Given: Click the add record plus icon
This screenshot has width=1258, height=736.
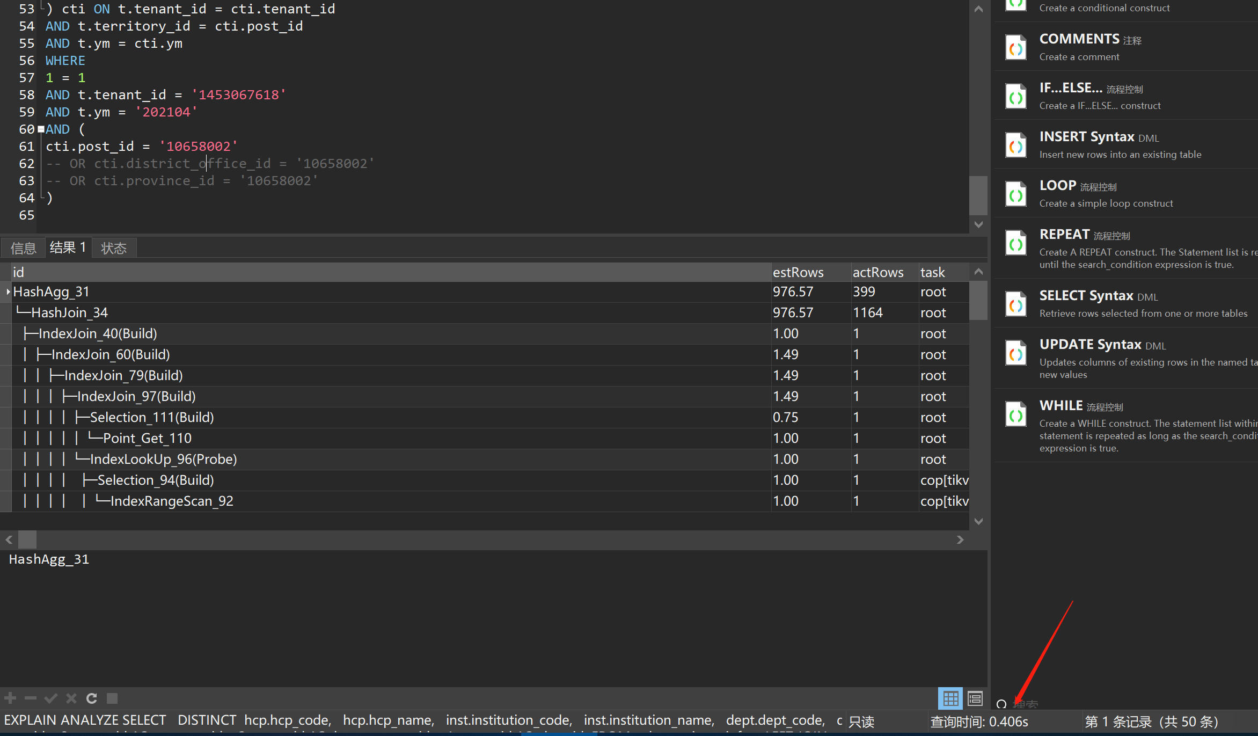Looking at the screenshot, I should 10,698.
